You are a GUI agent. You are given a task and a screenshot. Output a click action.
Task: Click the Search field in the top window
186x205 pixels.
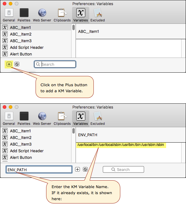pyautogui.click(x=55, y=64)
